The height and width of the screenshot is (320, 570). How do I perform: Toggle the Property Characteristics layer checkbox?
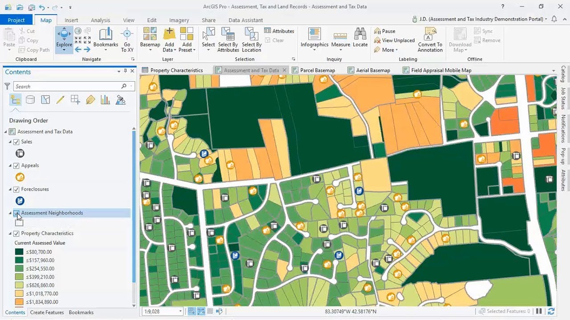pos(16,233)
